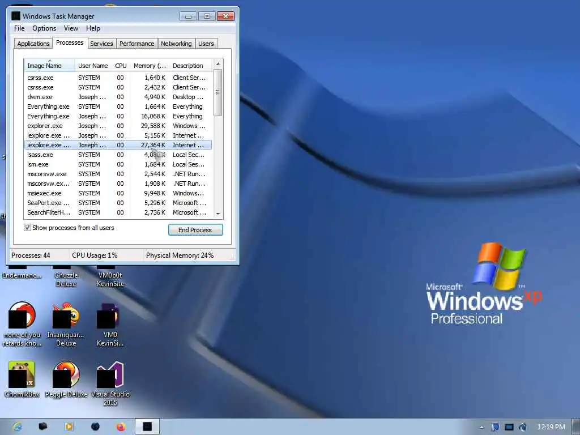Open the Help menu
580x435 pixels.
tap(93, 28)
